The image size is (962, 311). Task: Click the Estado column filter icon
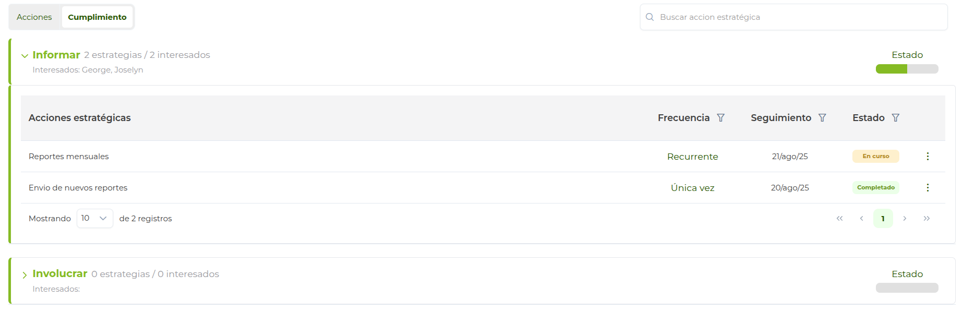coord(896,118)
